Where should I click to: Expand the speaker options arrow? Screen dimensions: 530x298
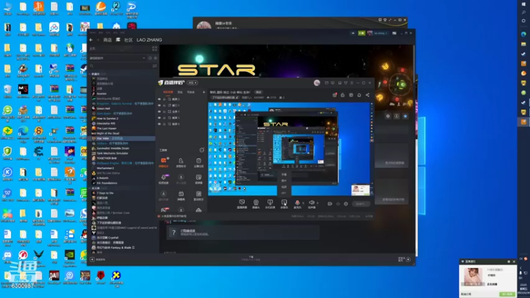(317, 203)
